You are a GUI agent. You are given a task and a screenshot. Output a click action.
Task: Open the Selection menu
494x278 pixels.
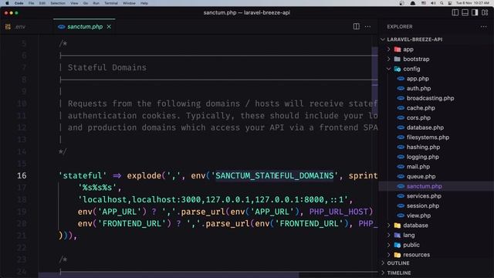click(58, 3)
